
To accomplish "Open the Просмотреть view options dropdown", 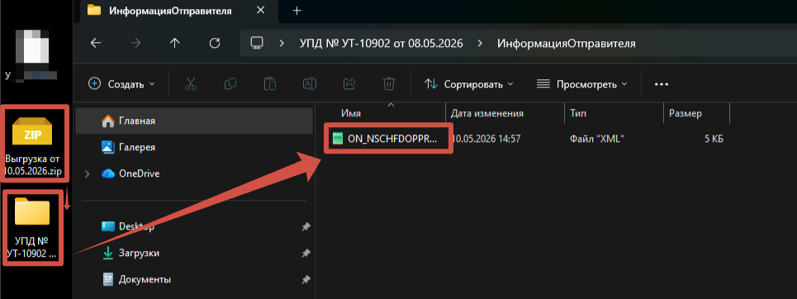I will pos(582,84).
